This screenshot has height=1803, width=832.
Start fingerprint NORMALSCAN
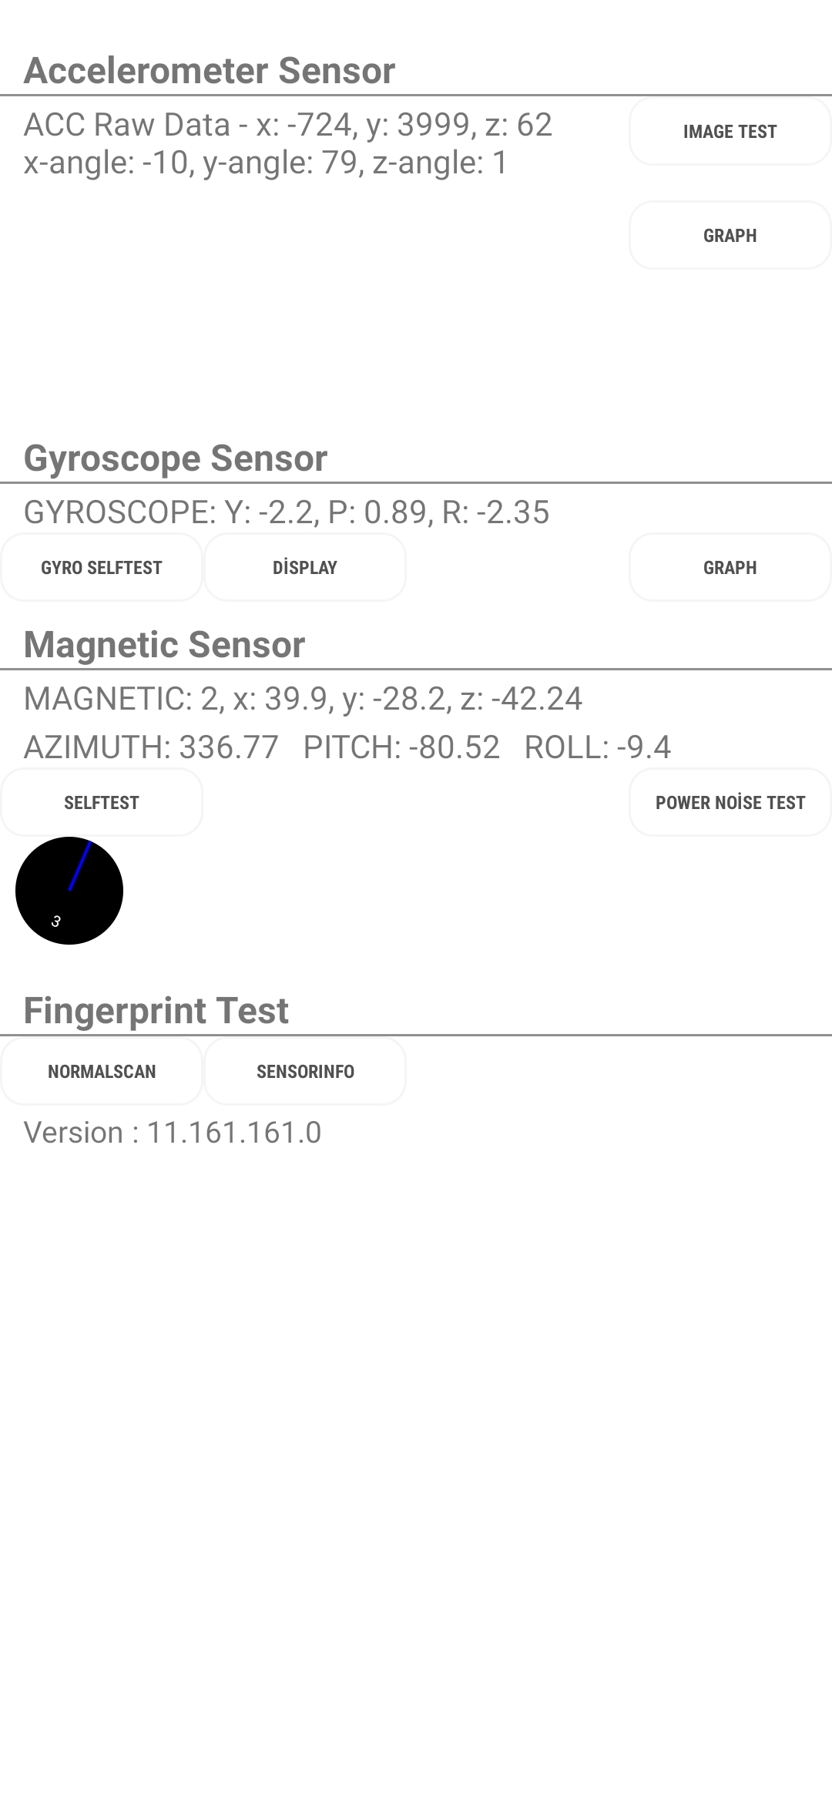(x=102, y=1071)
